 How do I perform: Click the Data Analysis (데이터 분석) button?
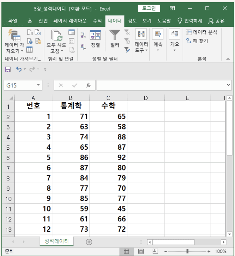(201, 32)
